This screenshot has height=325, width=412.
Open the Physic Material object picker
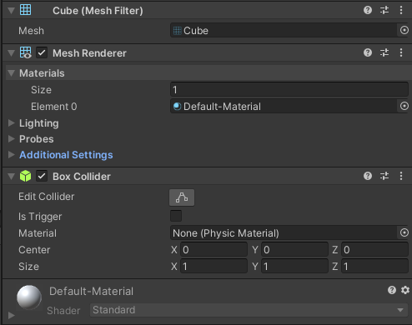coord(404,232)
